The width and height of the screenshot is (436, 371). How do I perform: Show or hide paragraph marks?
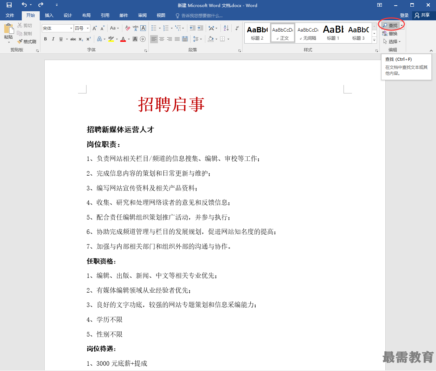237,28
